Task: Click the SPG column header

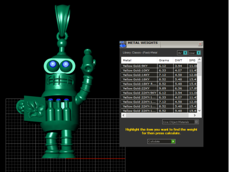Action: 192,60
